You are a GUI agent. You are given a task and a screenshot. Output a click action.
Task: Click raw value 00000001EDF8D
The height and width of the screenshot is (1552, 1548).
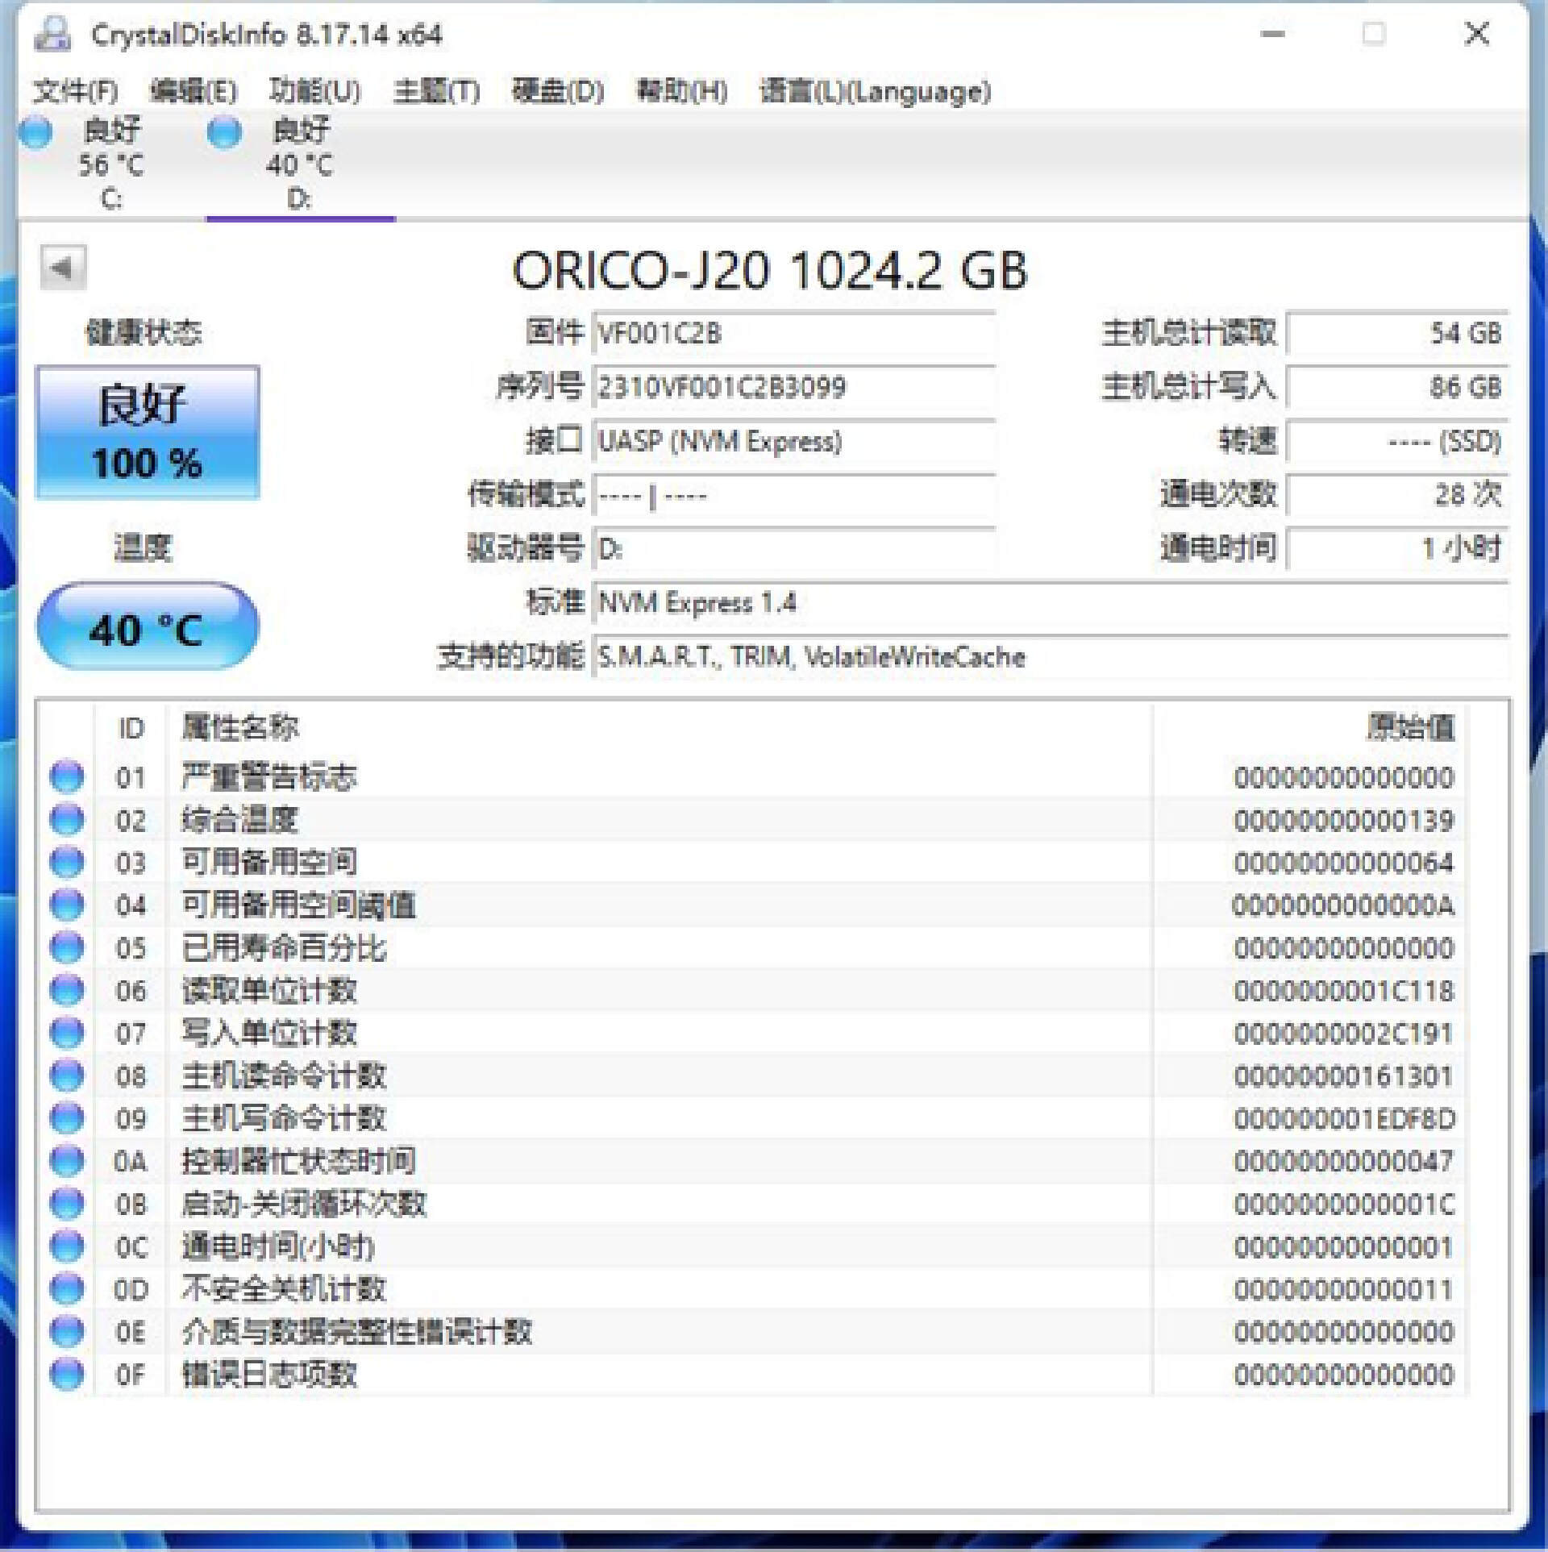[x=1344, y=1119]
